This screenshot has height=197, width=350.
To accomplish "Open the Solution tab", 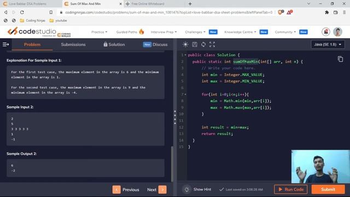I will [114, 44].
